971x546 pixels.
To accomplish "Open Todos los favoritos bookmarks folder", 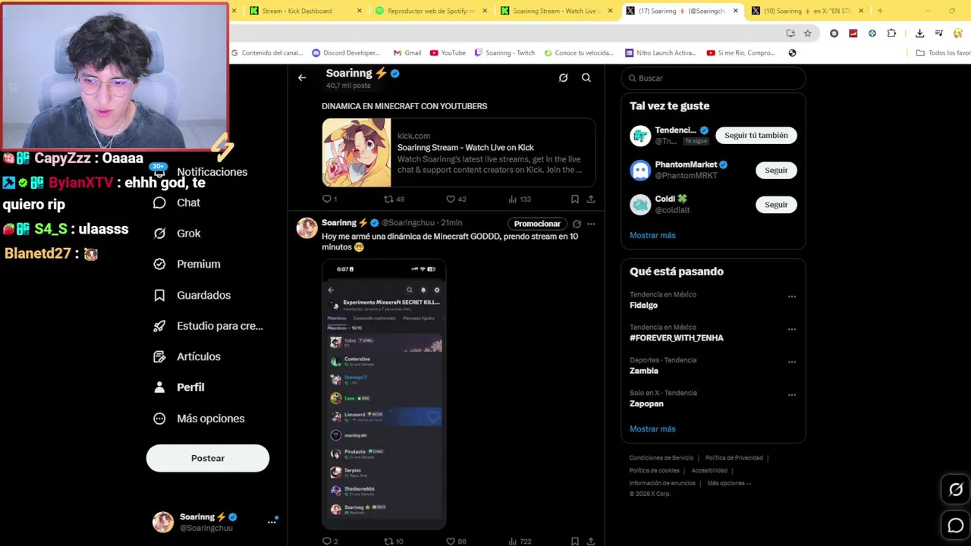I will [943, 53].
